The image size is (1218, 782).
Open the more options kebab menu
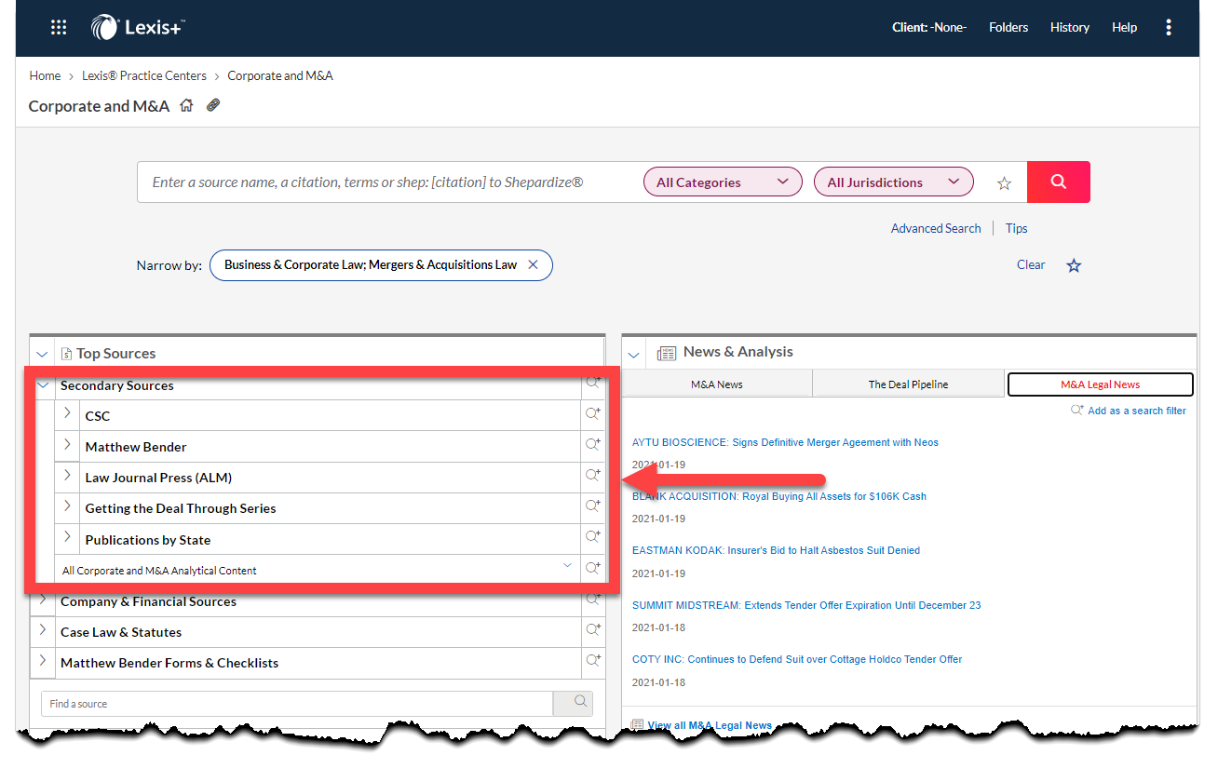(x=1169, y=28)
